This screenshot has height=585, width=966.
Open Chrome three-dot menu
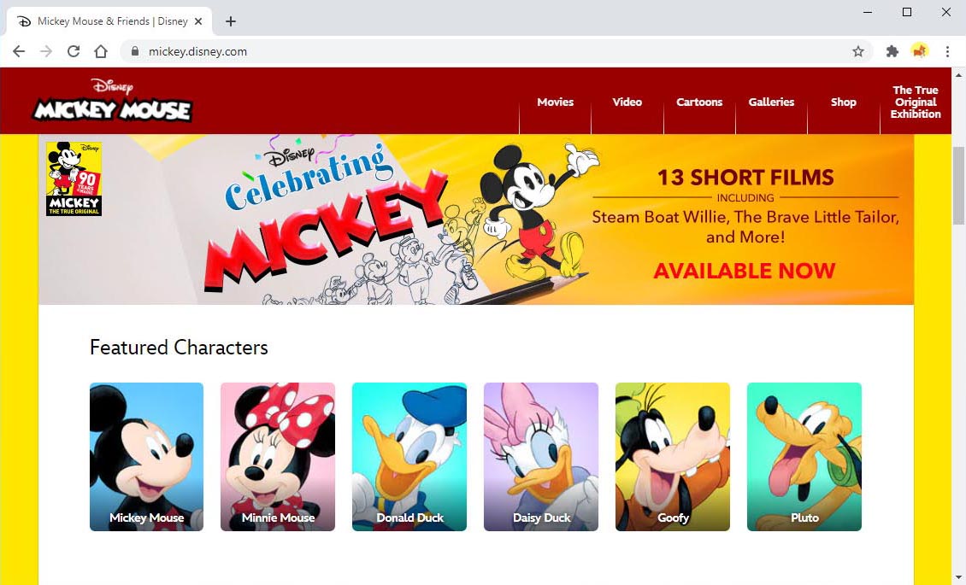(947, 52)
